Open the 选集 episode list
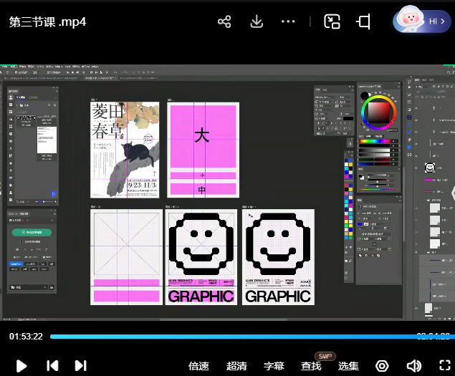Viewport: 455px width, 376px height. point(348,365)
